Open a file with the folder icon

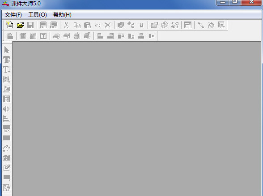(20, 25)
